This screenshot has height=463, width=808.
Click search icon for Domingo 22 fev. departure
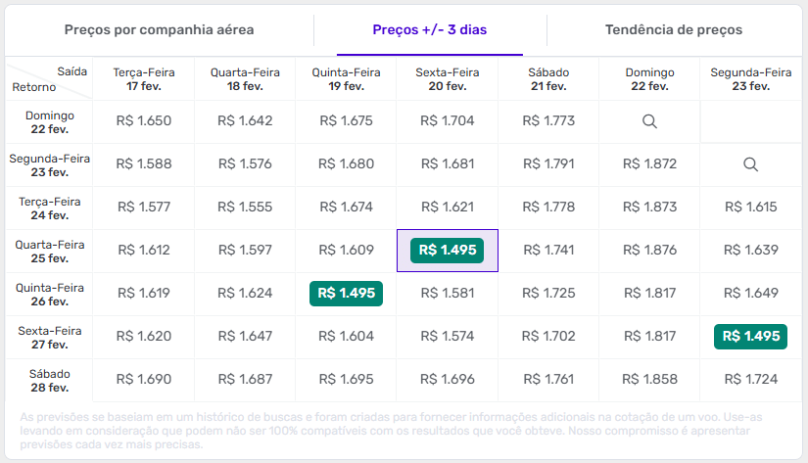[x=649, y=121]
